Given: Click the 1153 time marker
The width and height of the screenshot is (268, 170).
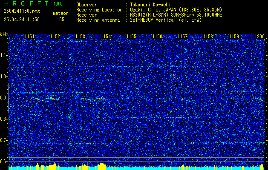Looking at the screenshot, I should [x=81, y=37].
